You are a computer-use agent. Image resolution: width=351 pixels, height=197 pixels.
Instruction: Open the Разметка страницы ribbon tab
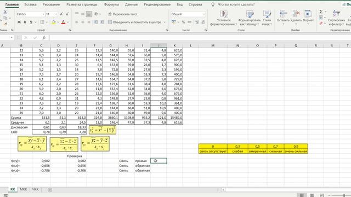82,4
